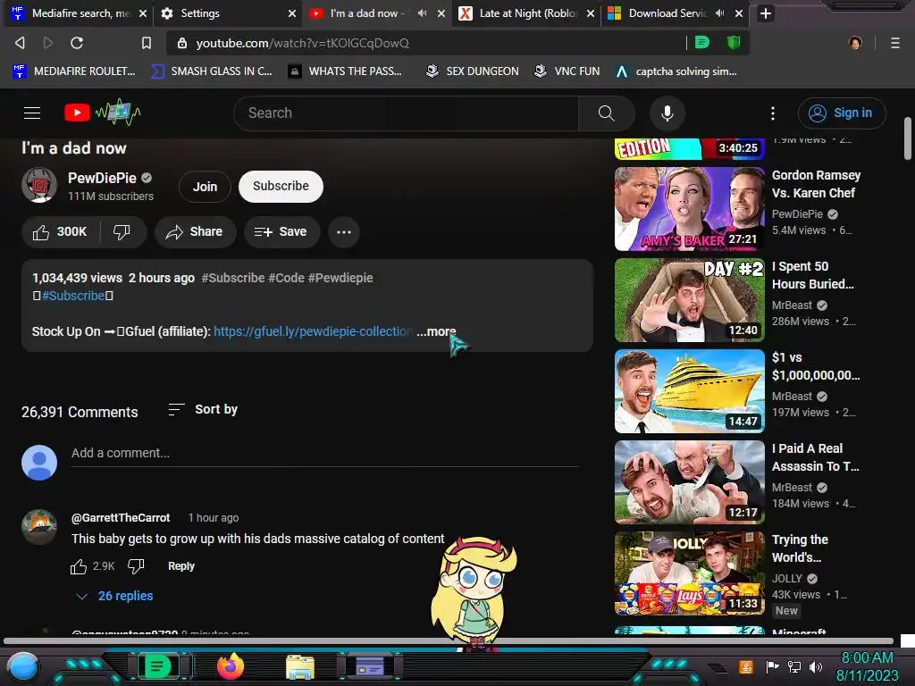Click the horizontal scrollbar at bottom

pyautogui.click(x=449, y=640)
